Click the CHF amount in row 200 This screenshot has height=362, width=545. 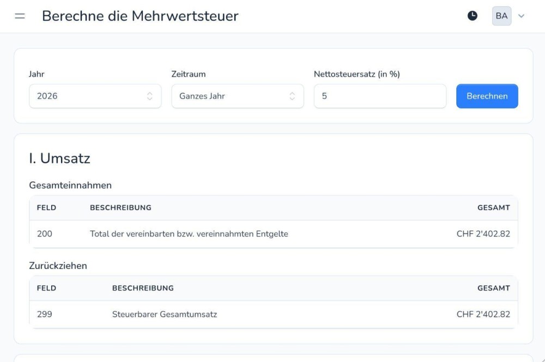(483, 234)
